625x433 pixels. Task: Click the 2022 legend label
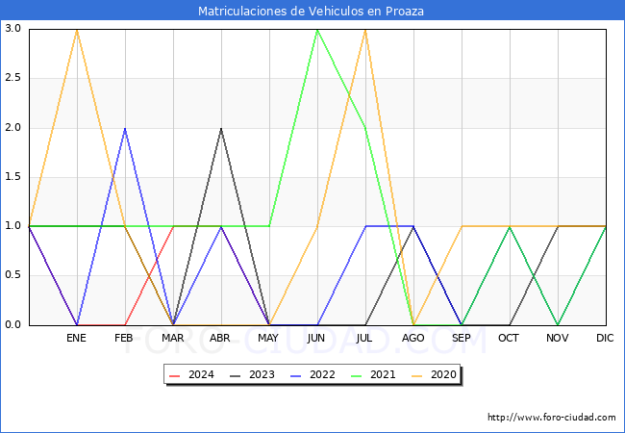tap(322, 375)
